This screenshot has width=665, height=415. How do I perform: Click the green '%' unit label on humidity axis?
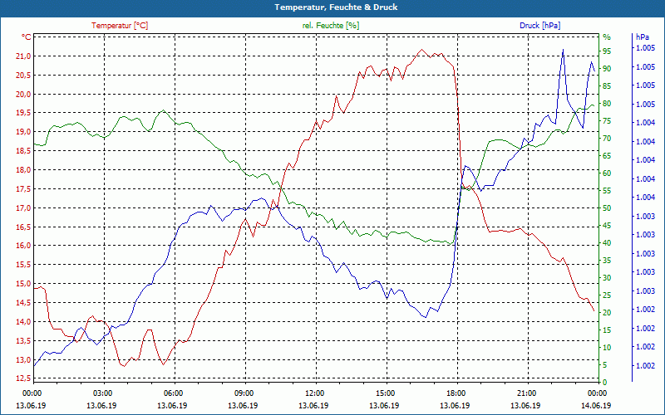coord(607,37)
